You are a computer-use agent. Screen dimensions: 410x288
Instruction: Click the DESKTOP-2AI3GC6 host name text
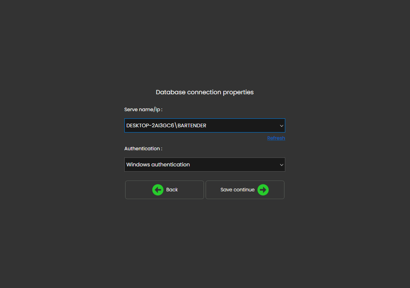(x=150, y=126)
